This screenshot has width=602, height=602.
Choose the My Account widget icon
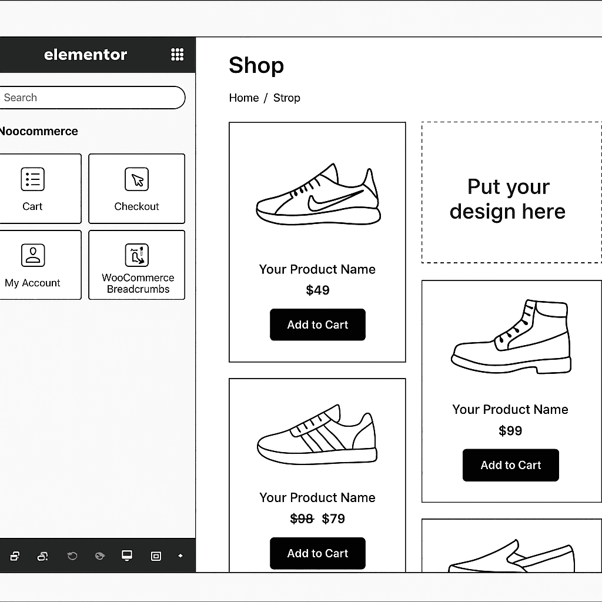pyautogui.click(x=33, y=256)
